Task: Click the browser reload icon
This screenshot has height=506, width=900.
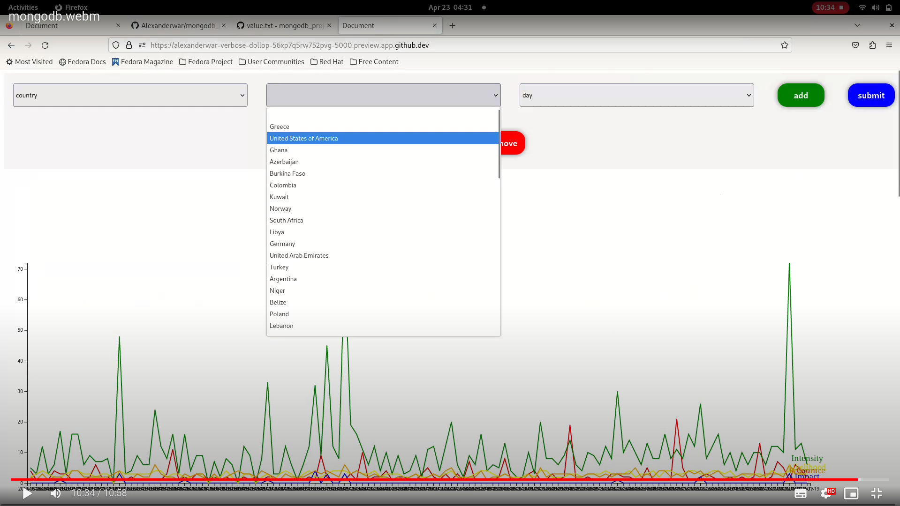Action: pos(45,45)
